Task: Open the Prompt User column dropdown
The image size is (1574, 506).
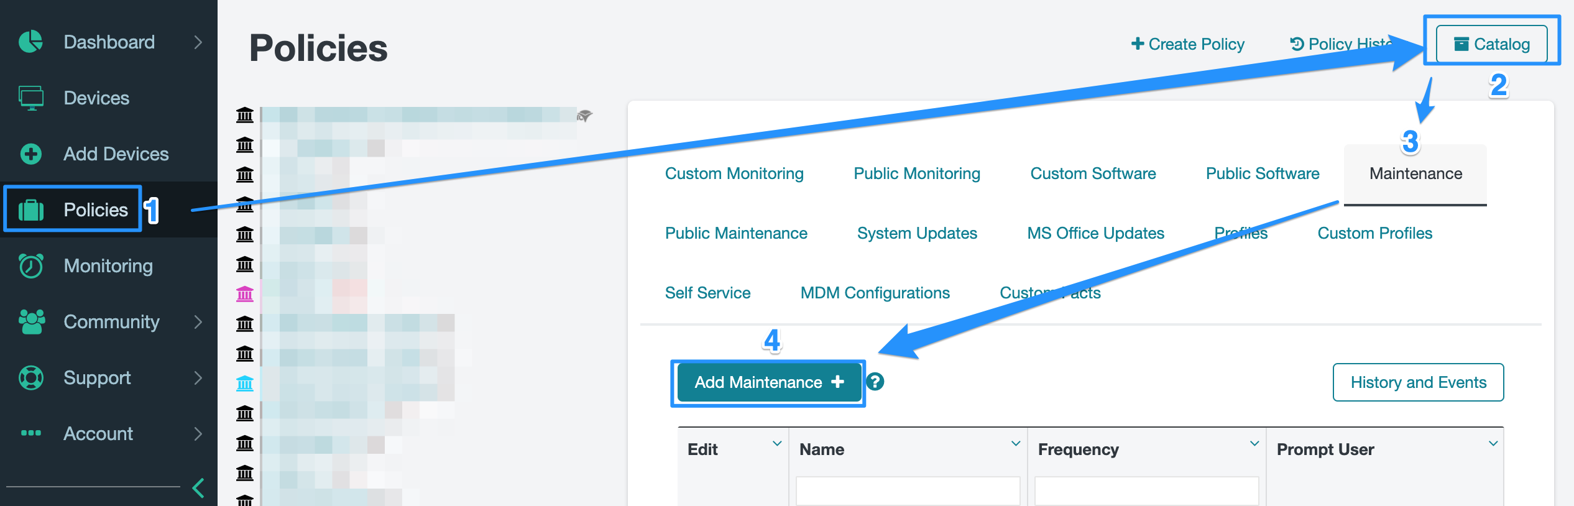Action: pos(1493,444)
